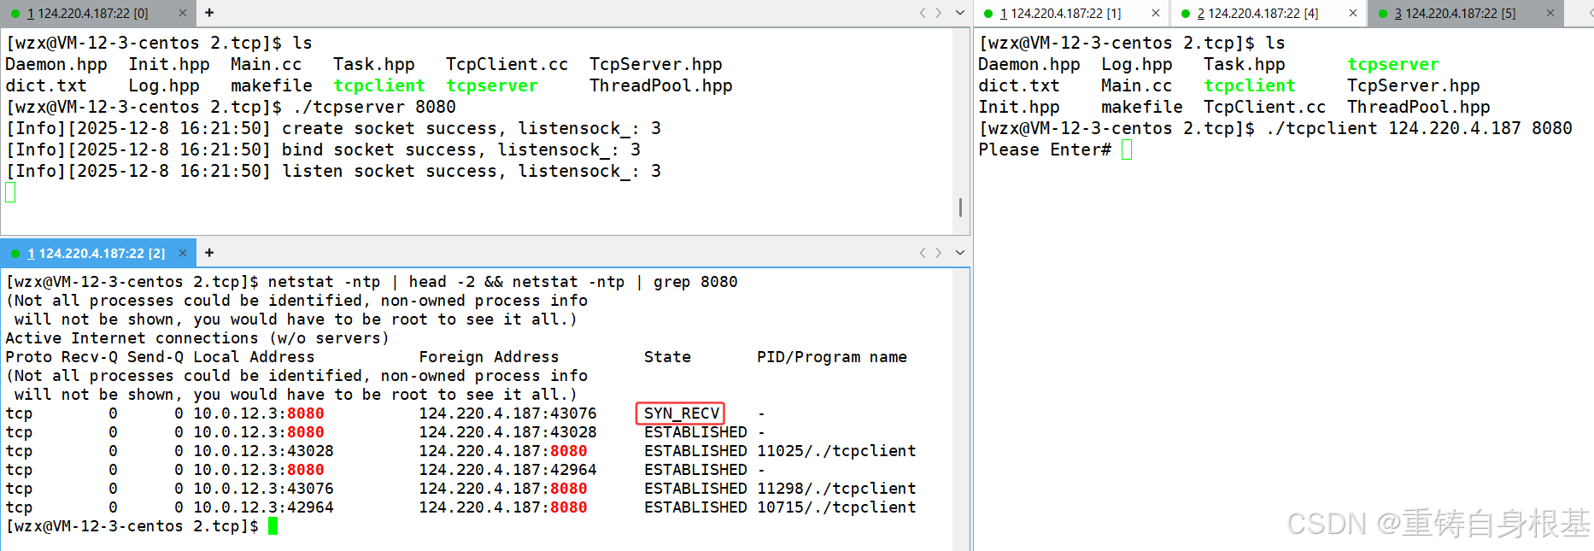Image resolution: width=1594 pixels, height=551 pixels.
Task: Click green 'tcpserver' in the right terminal ls output
Action: (x=1393, y=64)
